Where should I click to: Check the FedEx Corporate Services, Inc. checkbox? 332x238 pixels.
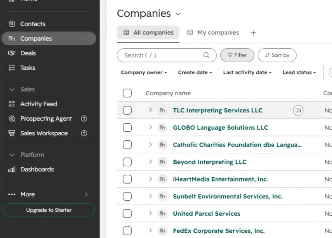point(127,231)
